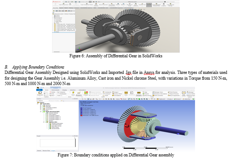Open the Select By dropdown in Ansys
This screenshot has width=232, height=160.
coord(187,99)
